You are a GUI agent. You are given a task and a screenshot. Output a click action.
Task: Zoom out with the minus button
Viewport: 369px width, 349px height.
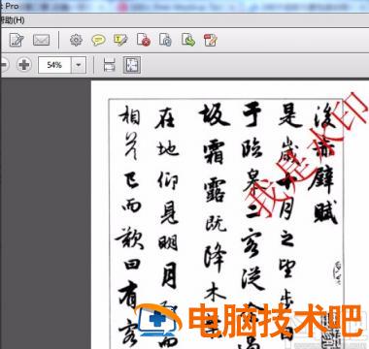4,65
